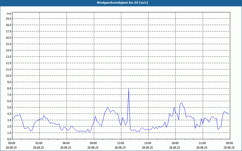
Task: Click the 5 m/s curve peak between 09:00 and 12:00
Action: [107, 108]
